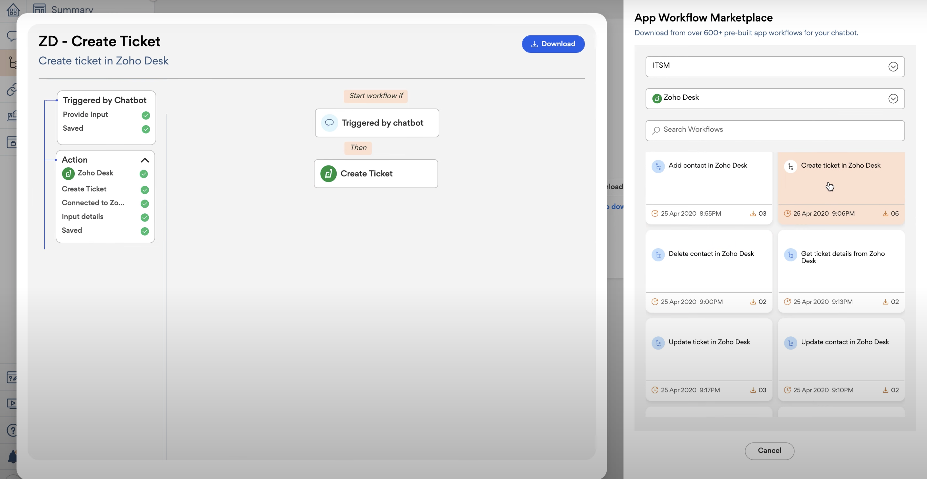Click the green check beside Connected to Zo...
927x479 pixels.
(145, 204)
